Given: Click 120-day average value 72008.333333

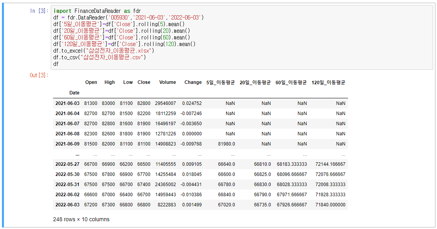Looking at the screenshot, I should [x=330, y=185].
